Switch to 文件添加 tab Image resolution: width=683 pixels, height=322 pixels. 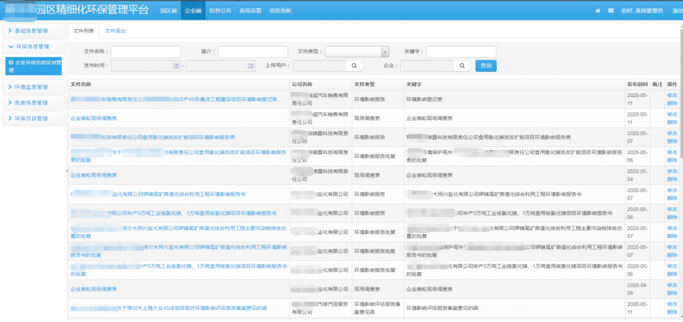115,31
